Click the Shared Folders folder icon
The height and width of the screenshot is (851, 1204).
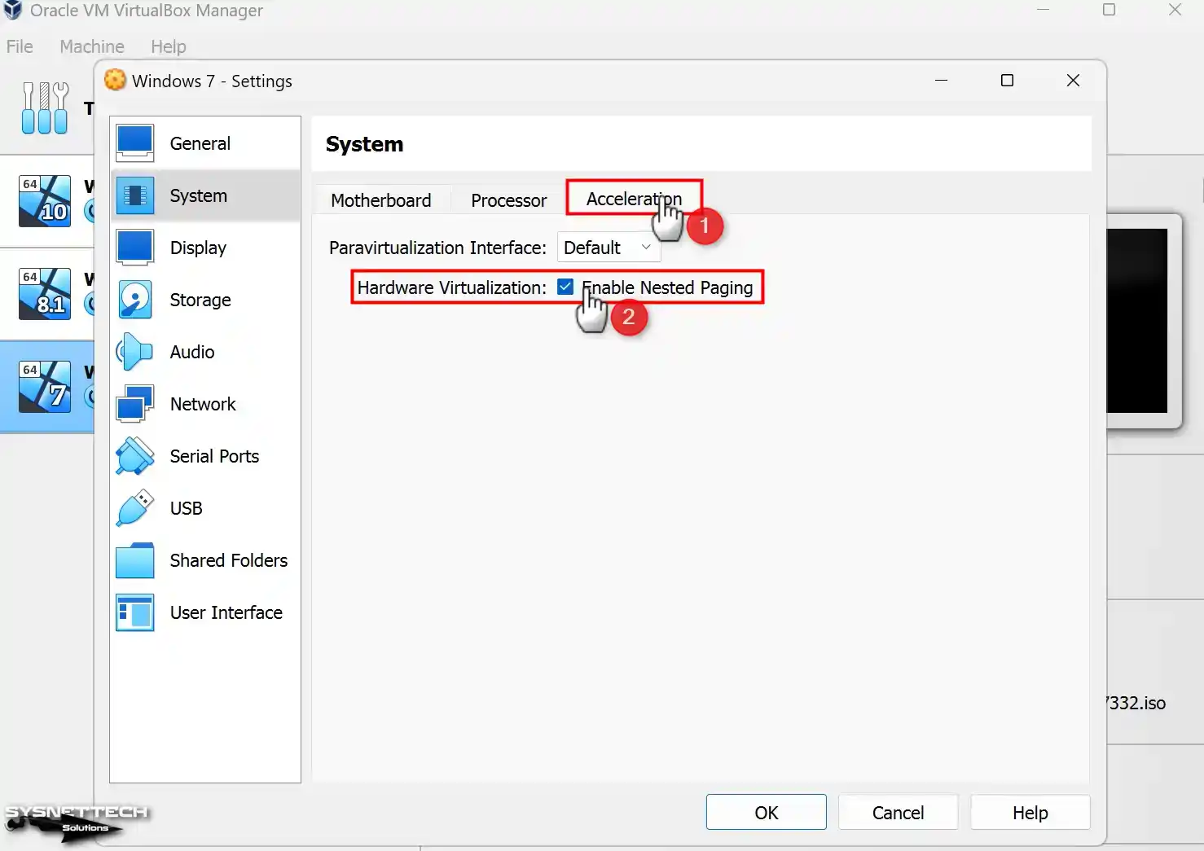(x=134, y=560)
